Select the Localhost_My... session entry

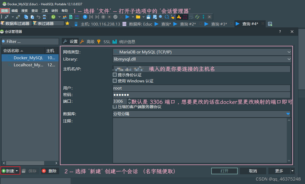click(x=28, y=65)
